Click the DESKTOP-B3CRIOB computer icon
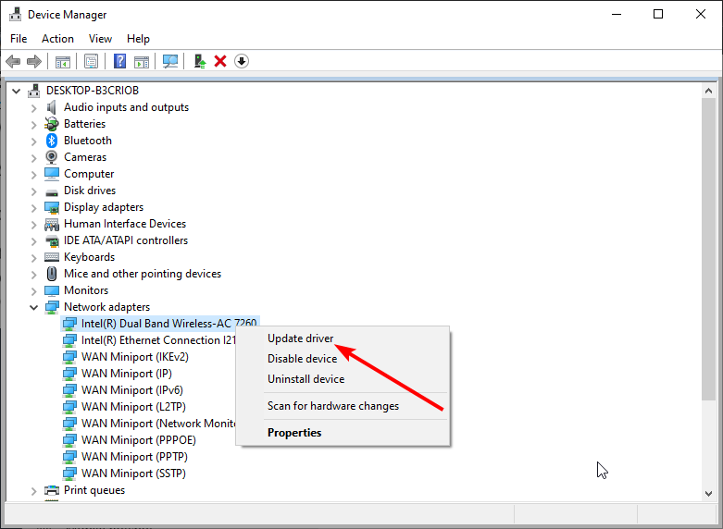723x529 pixels. 34,91
